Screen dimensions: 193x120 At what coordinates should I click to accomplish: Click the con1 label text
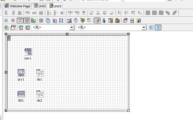[x=28, y=58]
